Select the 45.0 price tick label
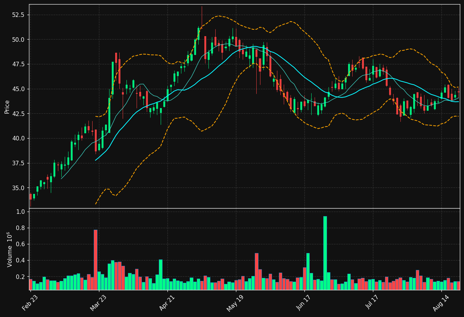464x317 pixels. click(x=18, y=89)
